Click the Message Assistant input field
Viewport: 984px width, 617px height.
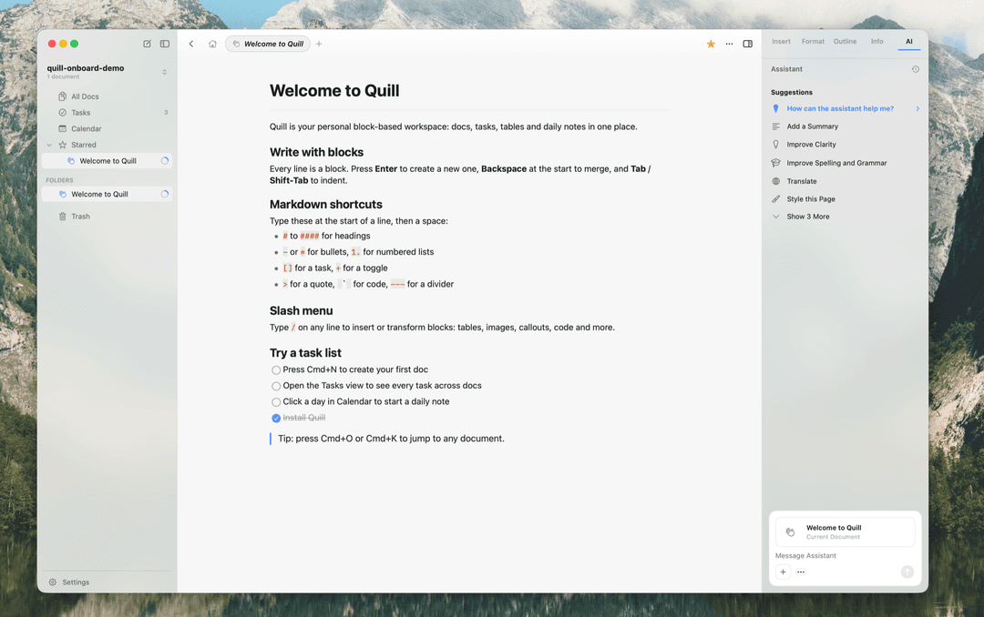(845, 555)
